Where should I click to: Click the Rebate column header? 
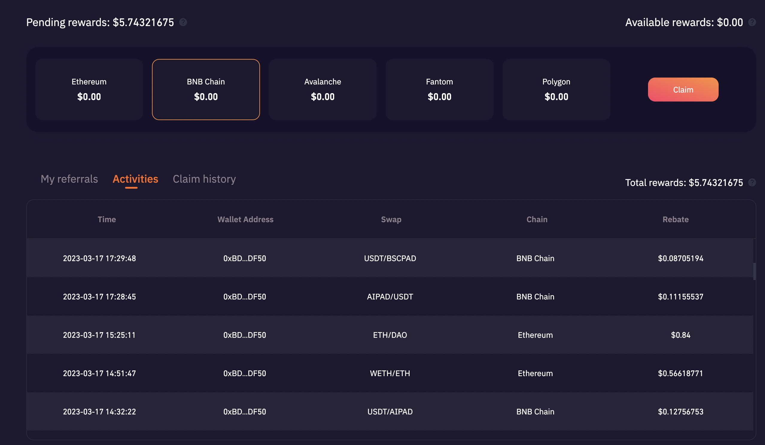point(676,219)
